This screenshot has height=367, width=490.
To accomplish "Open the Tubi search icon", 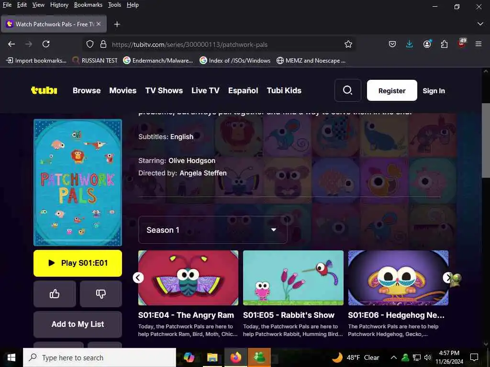I will pyautogui.click(x=347, y=90).
